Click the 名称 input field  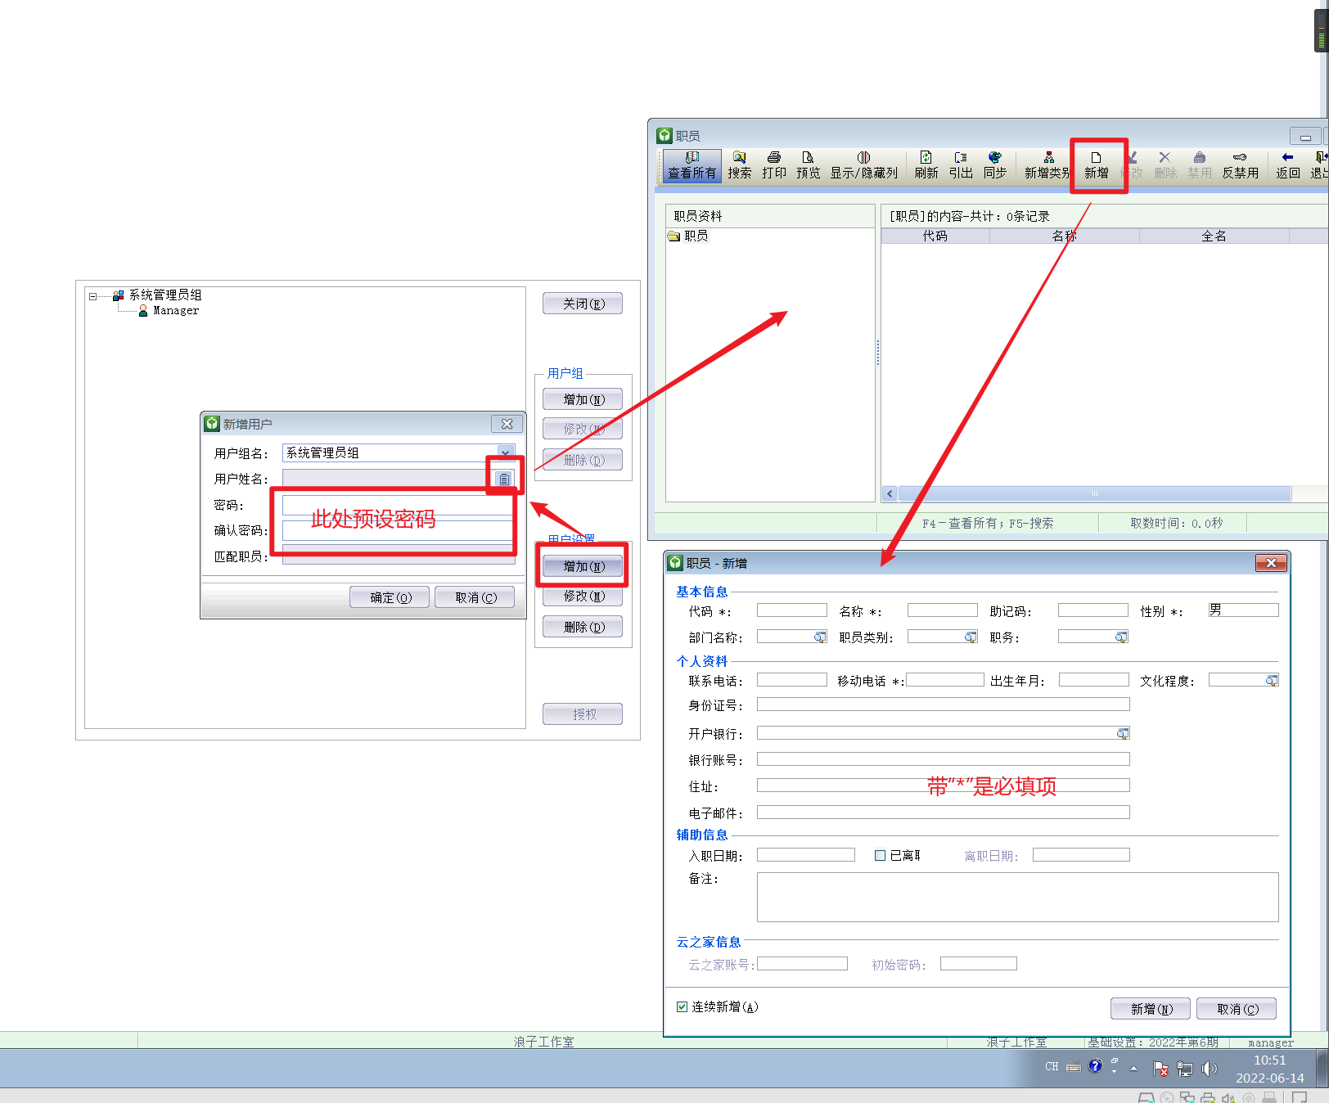(x=943, y=610)
